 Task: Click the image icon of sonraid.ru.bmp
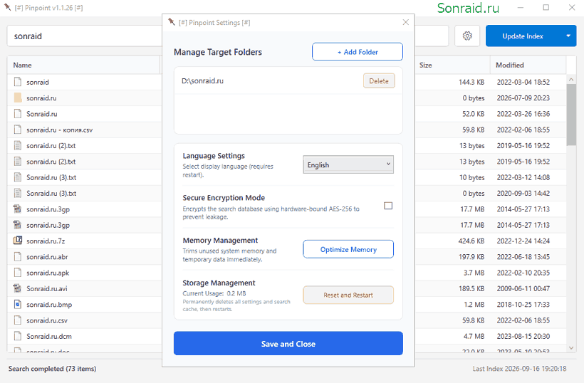point(18,305)
